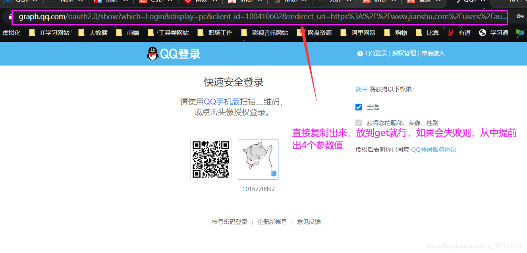Click the 虚拟化 bookmark
The width and height of the screenshot is (527, 253).
pyautogui.click(x=12, y=33)
